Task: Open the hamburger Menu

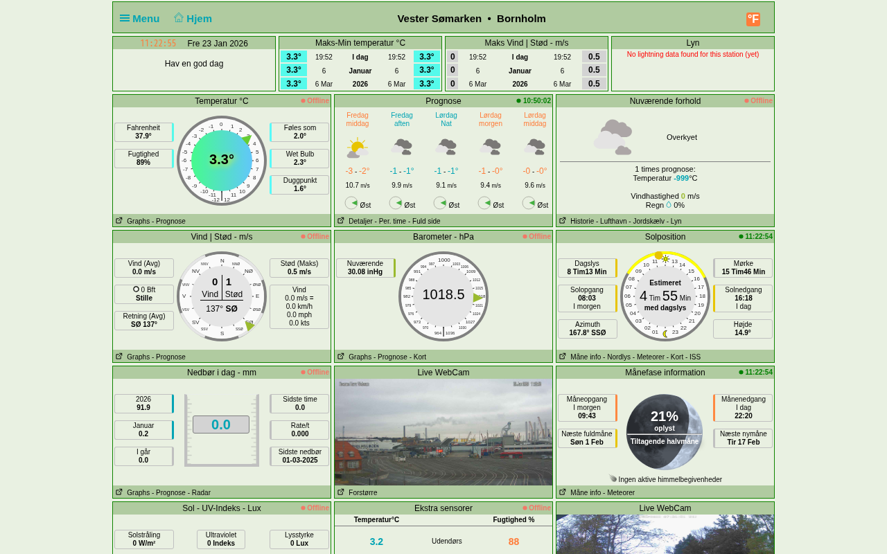Action: tap(139, 19)
